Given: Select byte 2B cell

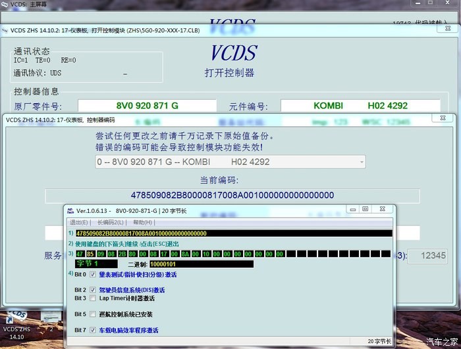Looking at the screenshot, I should [x=122, y=254].
